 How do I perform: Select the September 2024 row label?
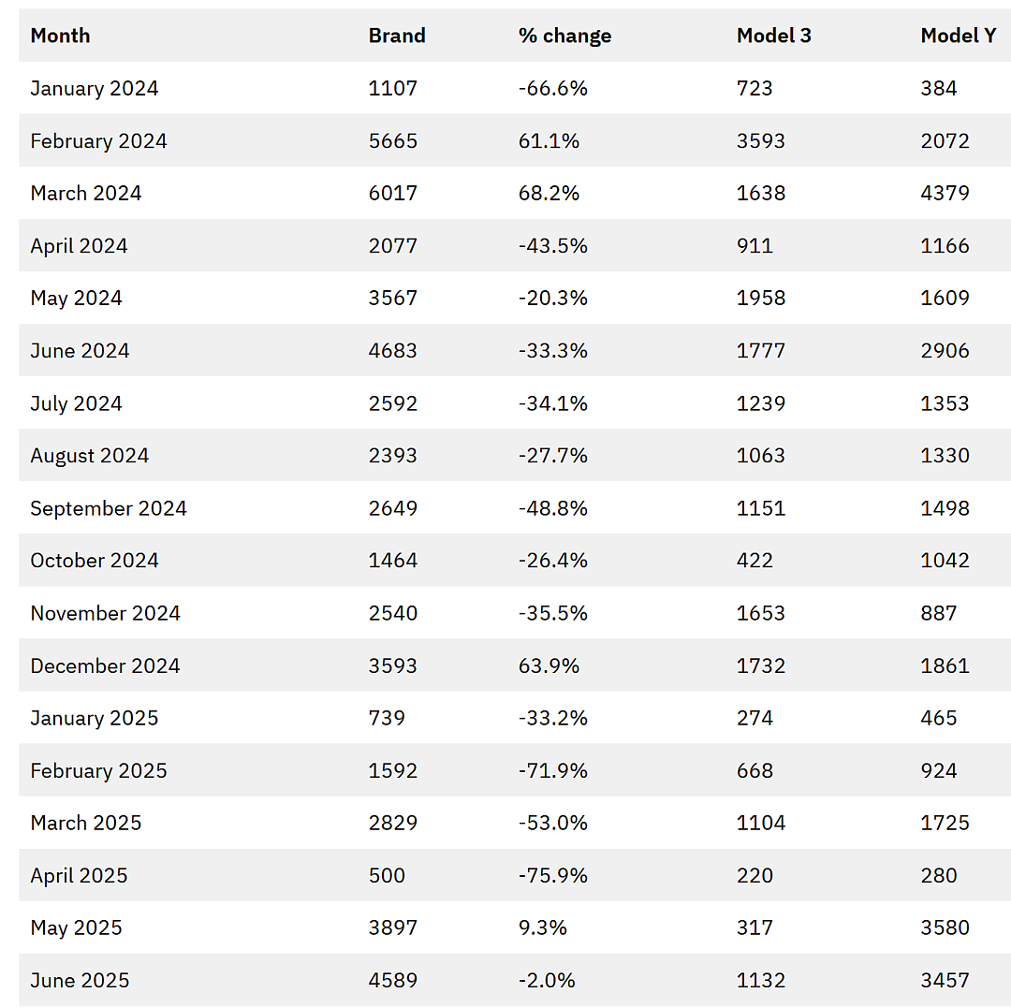109,508
